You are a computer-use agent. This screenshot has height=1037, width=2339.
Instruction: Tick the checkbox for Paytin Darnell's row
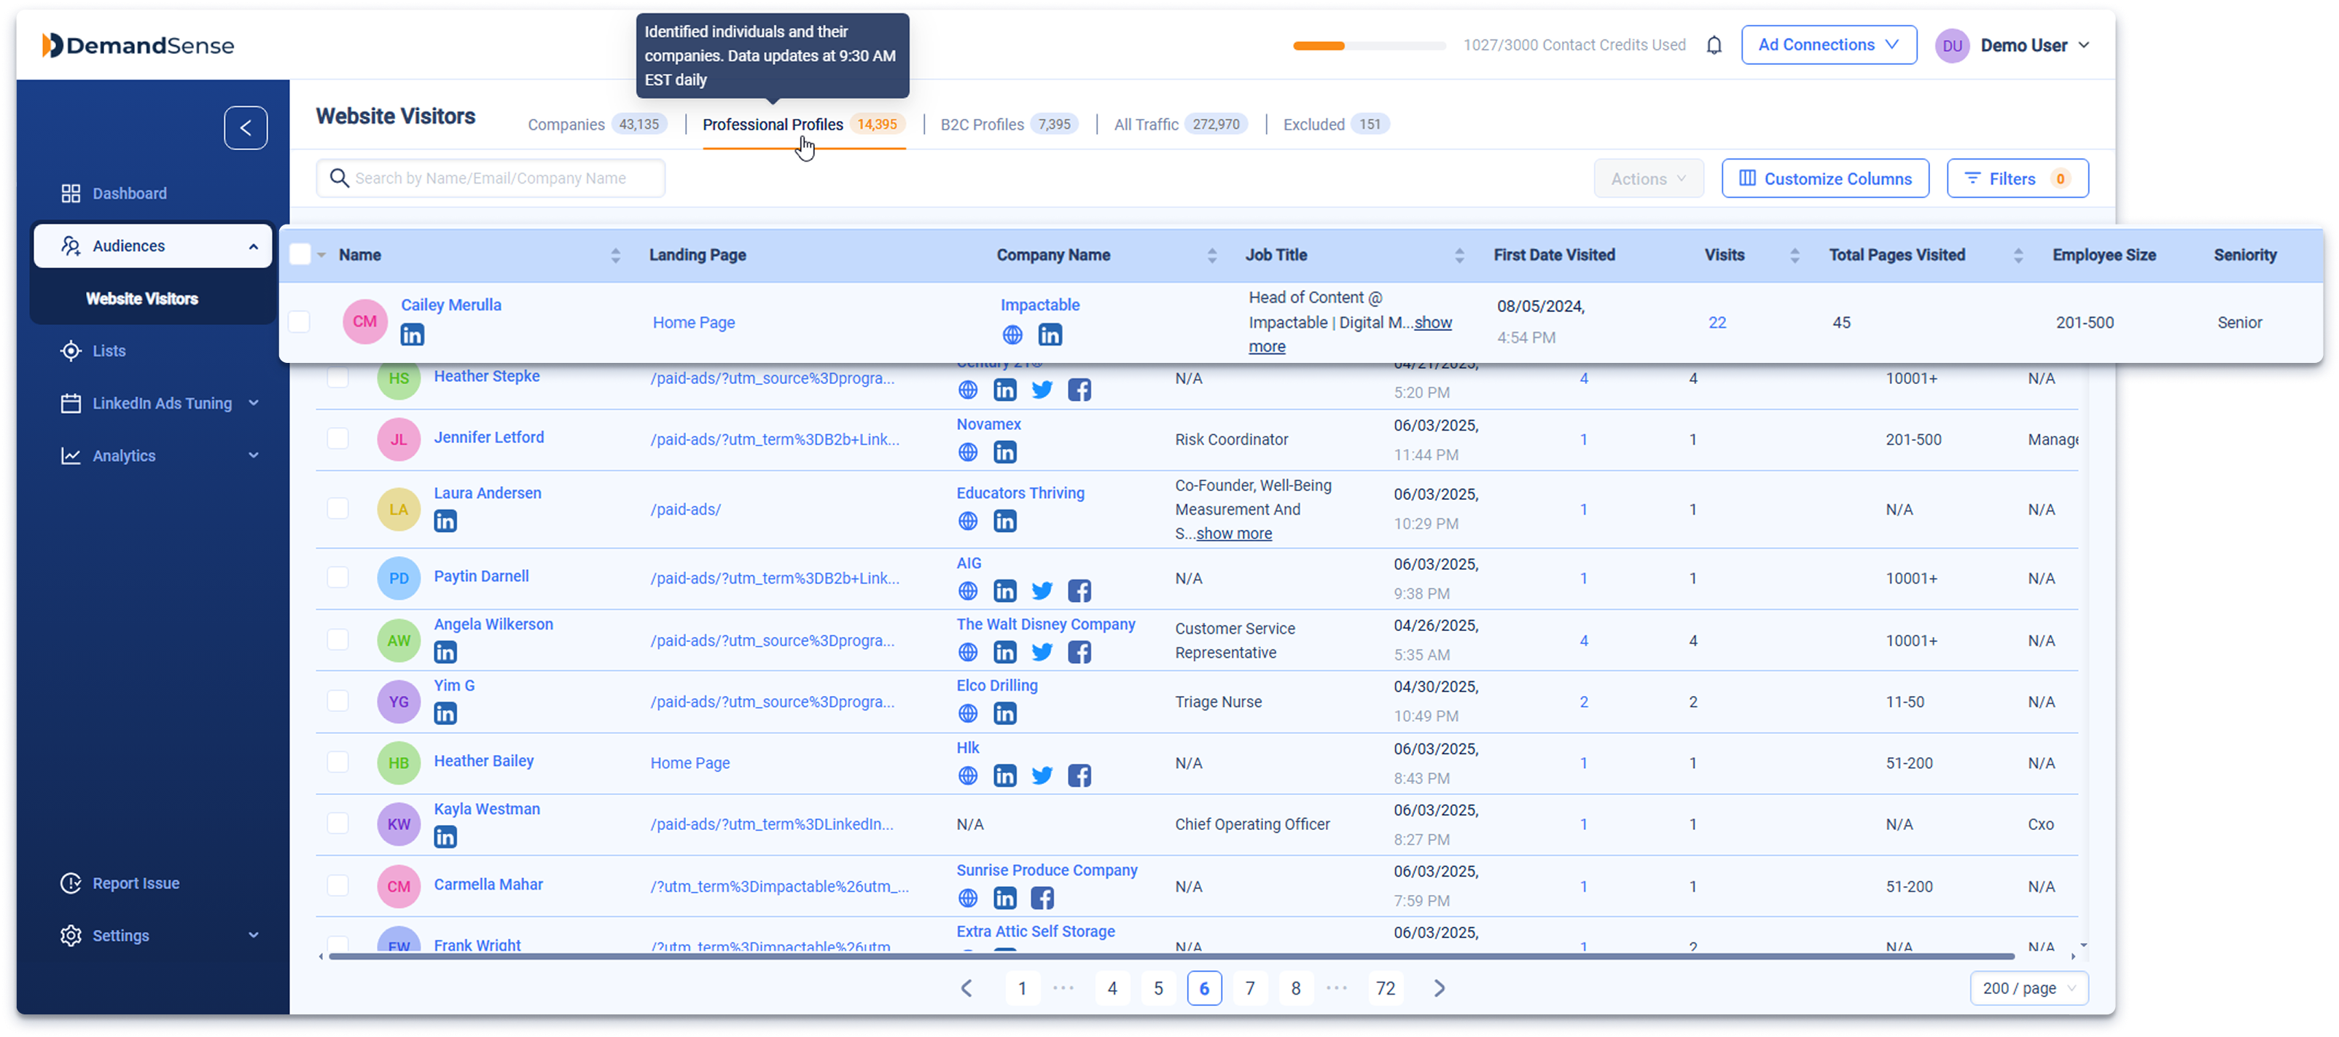pyautogui.click(x=337, y=576)
